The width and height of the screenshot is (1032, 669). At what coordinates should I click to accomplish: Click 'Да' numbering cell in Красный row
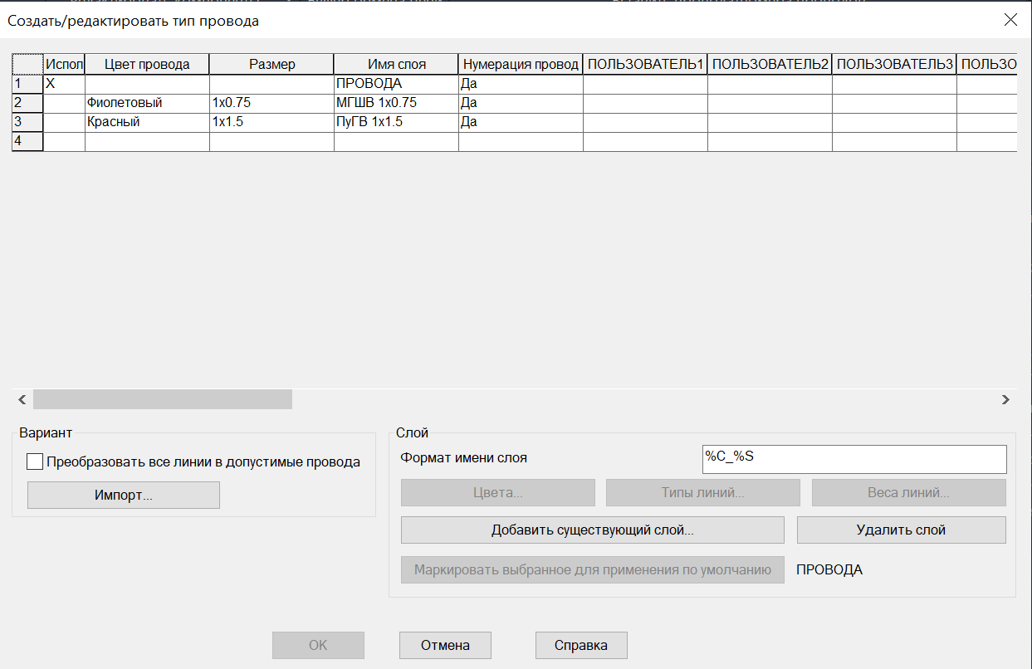tap(521, 122)
